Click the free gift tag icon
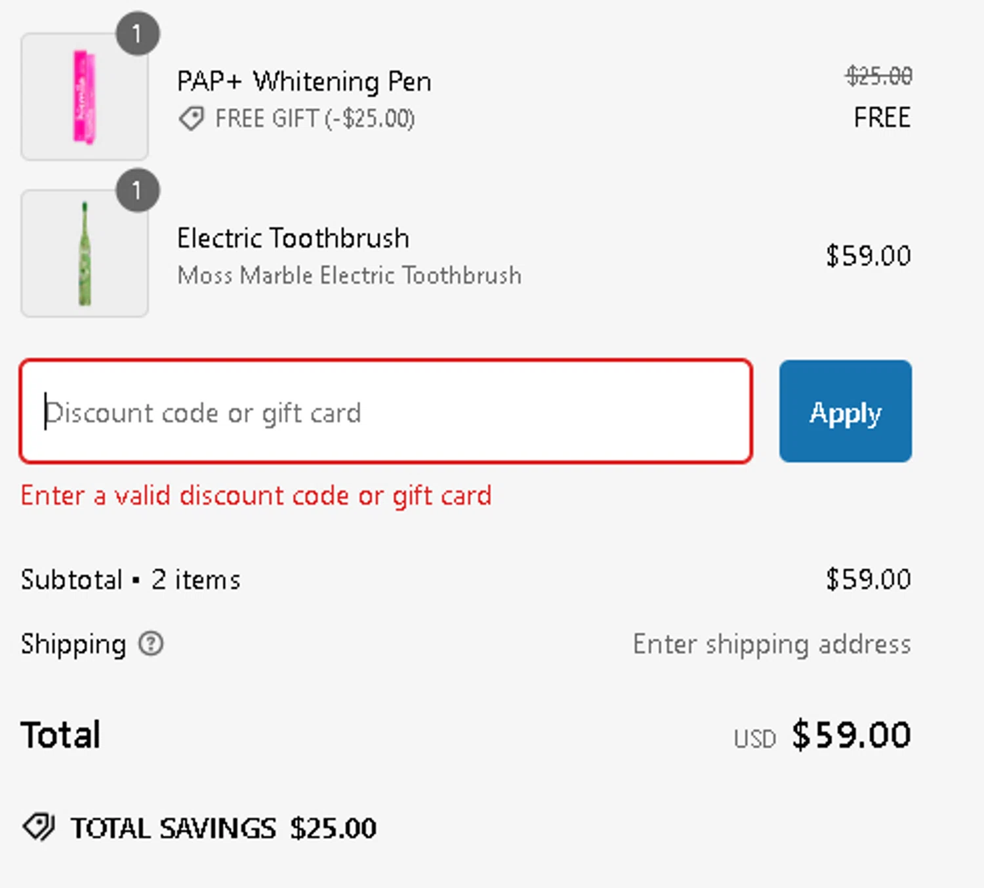The image size is (984, 888). tap(191, 119)
